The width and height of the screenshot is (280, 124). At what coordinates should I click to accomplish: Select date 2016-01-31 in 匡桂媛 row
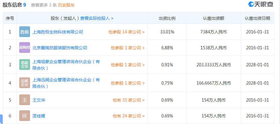click(257, 116)
